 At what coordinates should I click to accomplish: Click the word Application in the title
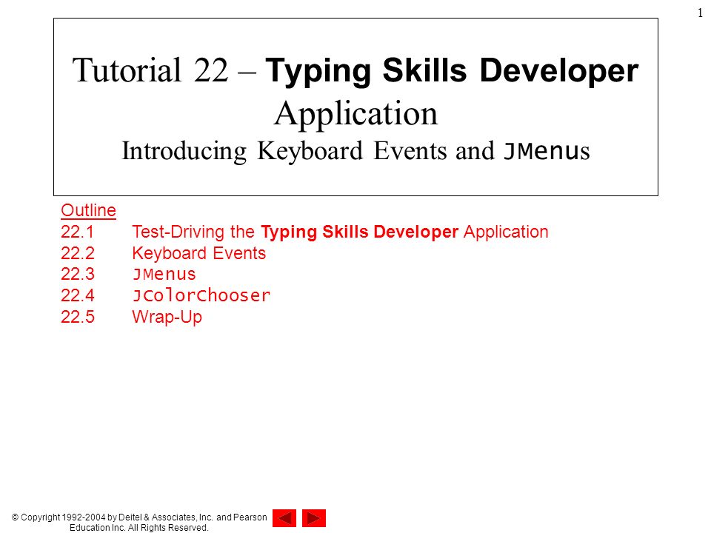(x=356, y=114)
